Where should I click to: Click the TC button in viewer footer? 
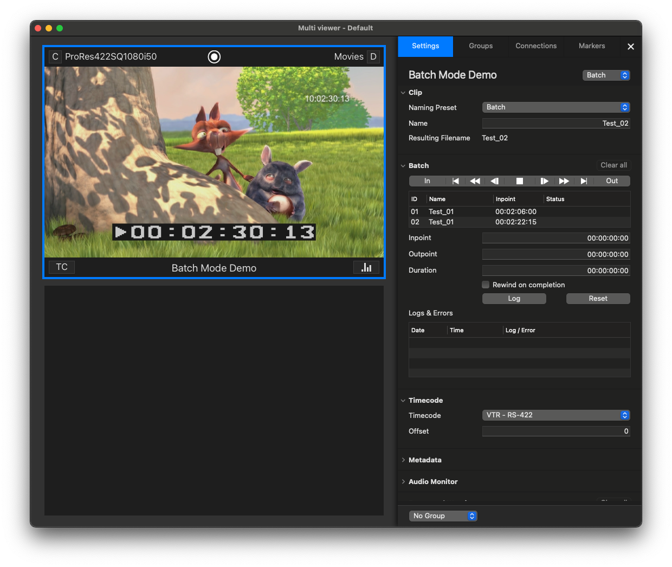click(62, 267)
